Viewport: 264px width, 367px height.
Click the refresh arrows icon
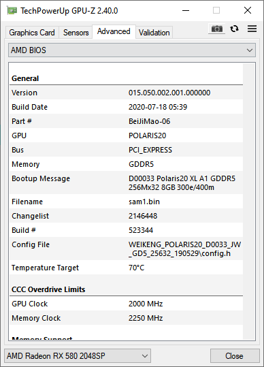[234, 29]
